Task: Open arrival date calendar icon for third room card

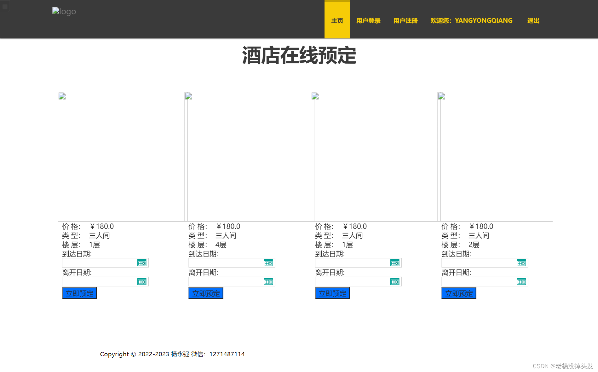Action: (395, 263)
